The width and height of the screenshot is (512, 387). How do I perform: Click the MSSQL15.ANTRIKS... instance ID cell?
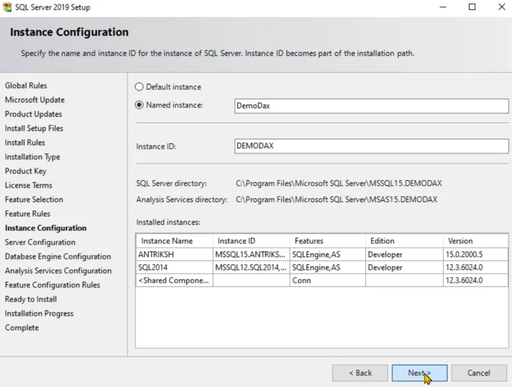coord(251,254)
